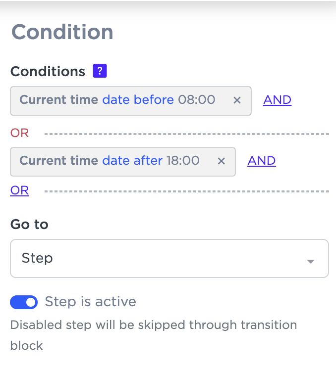Click the Go to dropdown arrow

click(311, 261)
